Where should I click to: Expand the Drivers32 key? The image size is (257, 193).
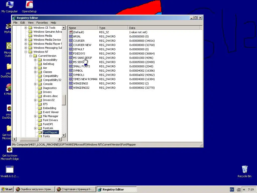point(35,100)
